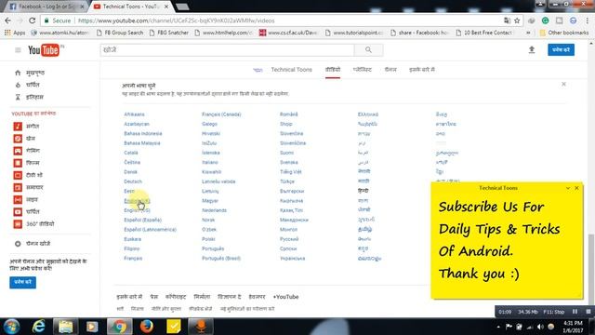The height and width of the screenshot is (335, 595).
Task: Click the search magnifier button
Action: (368, 49)
